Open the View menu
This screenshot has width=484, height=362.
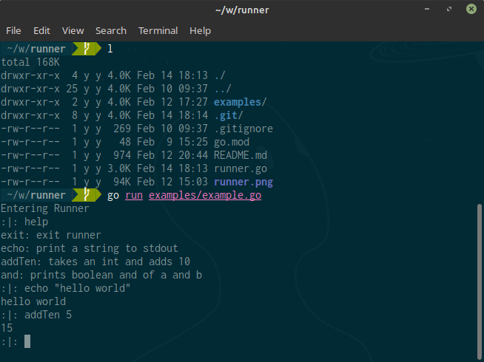coord(73,31)
